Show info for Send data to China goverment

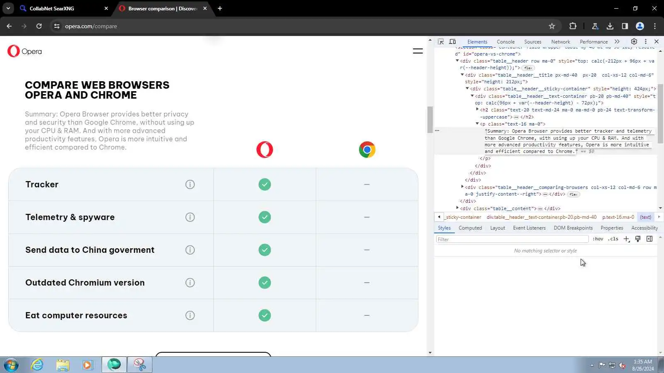coord(190,250)
